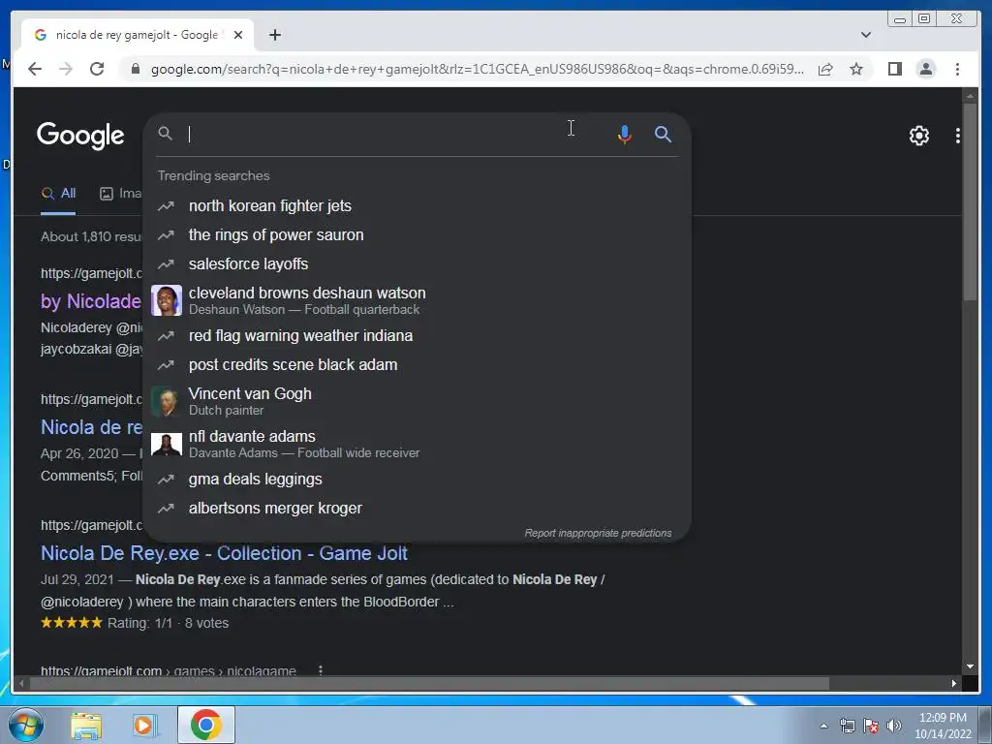Screen dimensions: 992x744
Task: Click Chrome's back navigation arrow
Action: click(x=35, y=69)
